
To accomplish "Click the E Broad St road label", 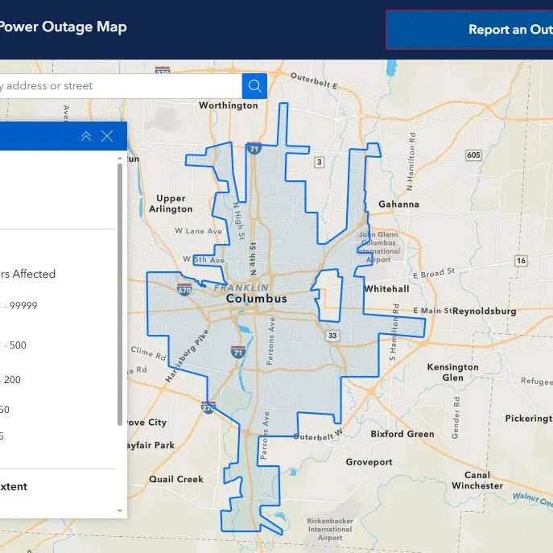I will (x=434, y=273).
